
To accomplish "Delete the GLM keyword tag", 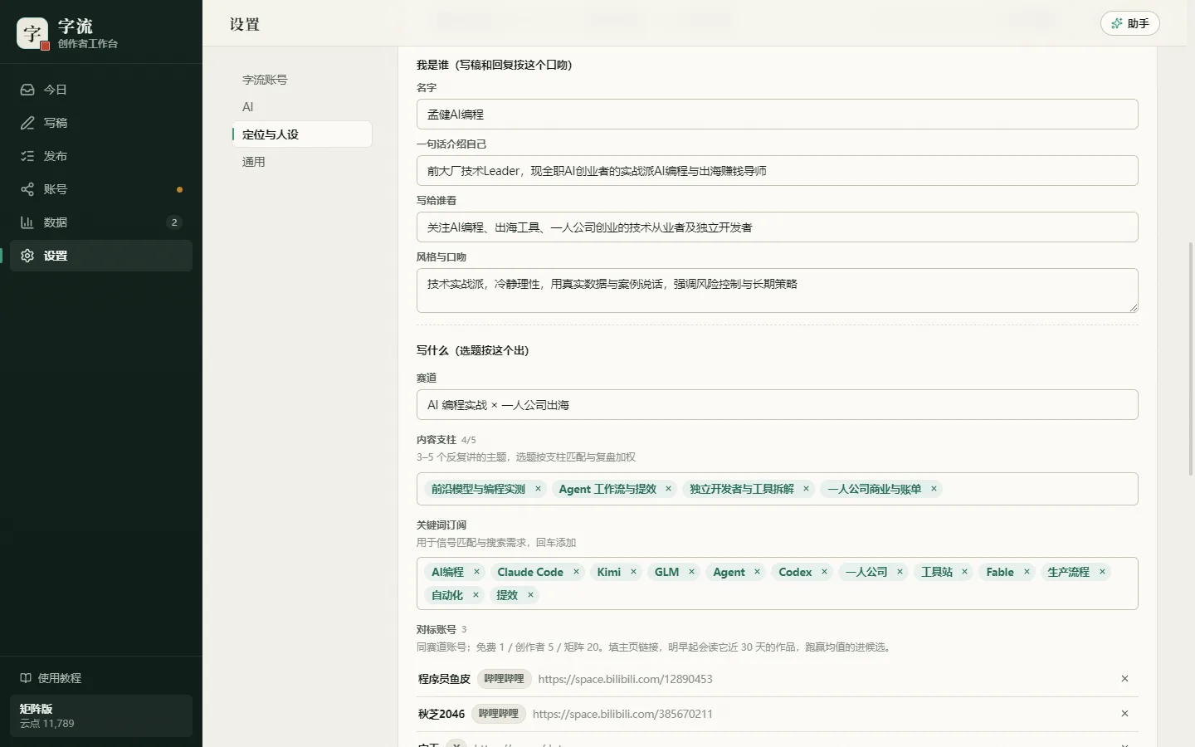I will point(691,572).
